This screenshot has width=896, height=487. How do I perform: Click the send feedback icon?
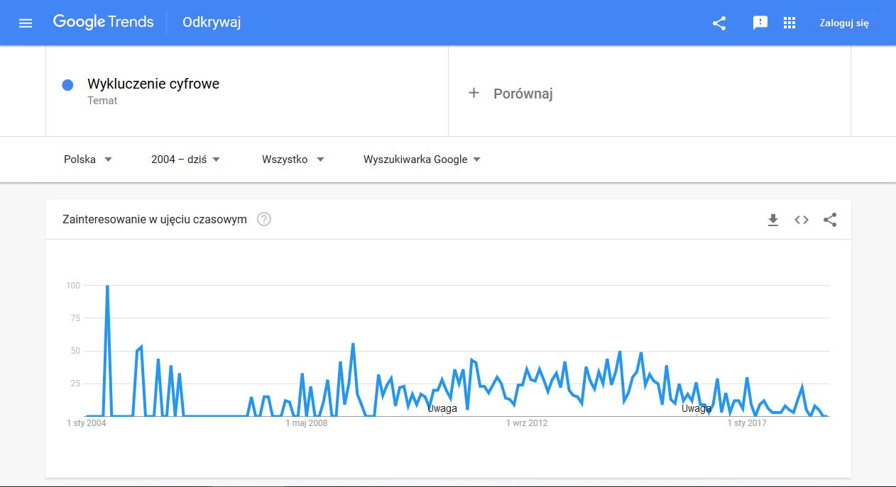coord(760,23)
